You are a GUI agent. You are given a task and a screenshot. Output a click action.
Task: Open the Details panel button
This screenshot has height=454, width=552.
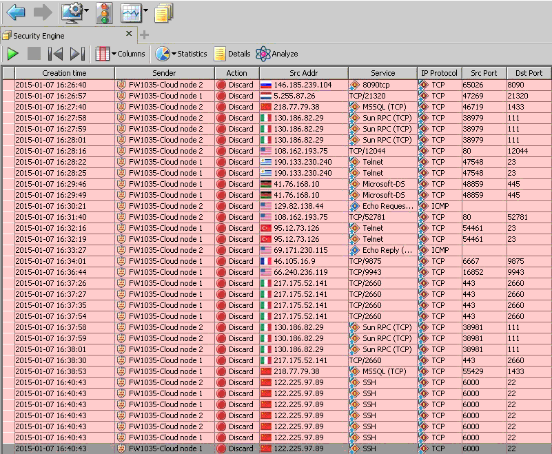(x=232, y=54)
